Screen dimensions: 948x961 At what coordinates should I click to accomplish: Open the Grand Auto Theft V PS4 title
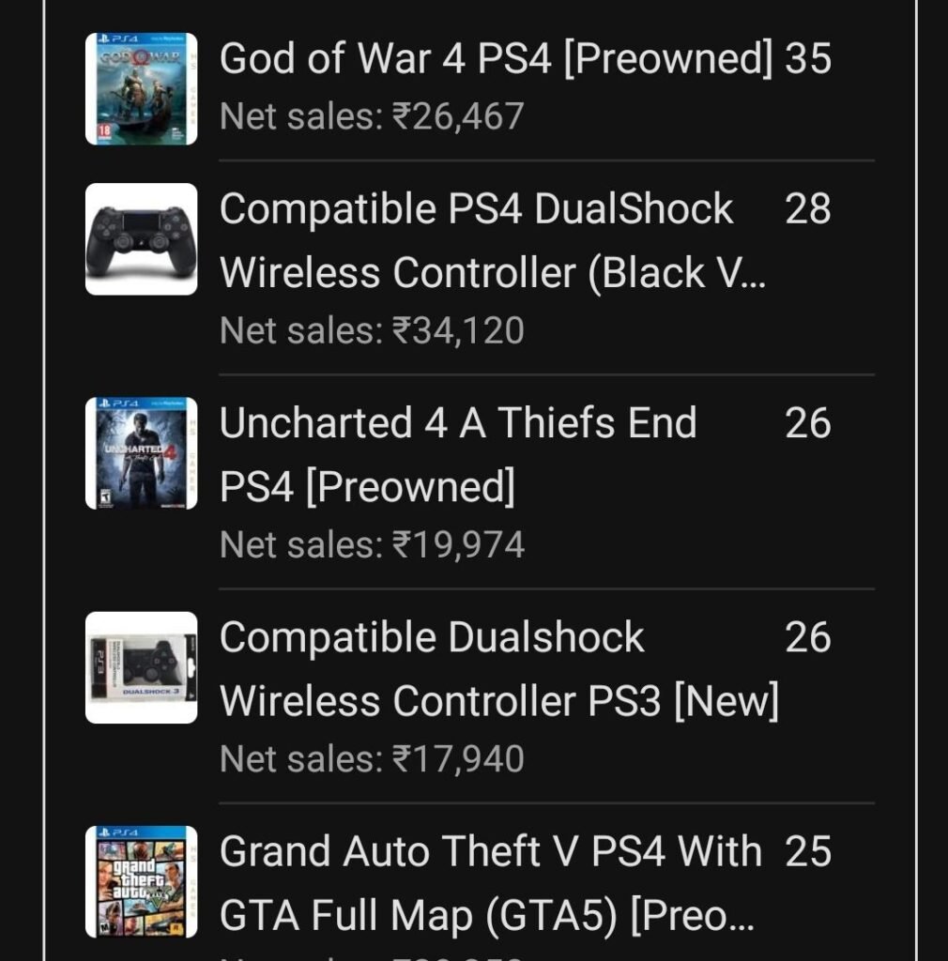coord(490,882)
